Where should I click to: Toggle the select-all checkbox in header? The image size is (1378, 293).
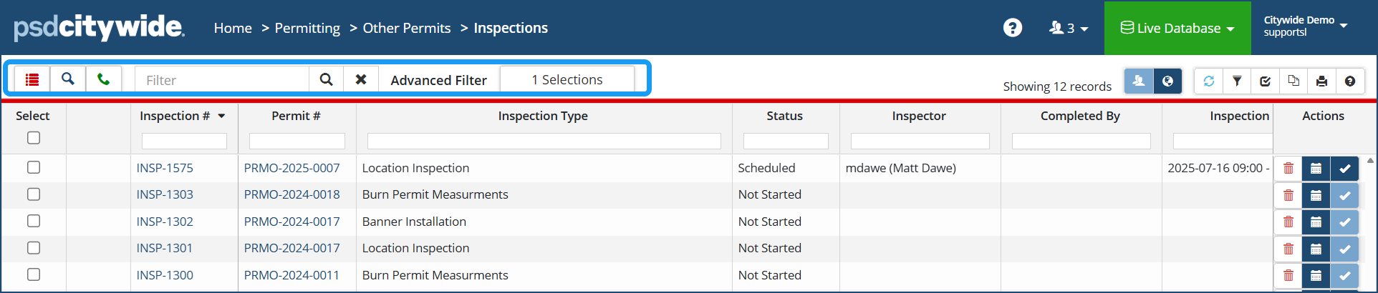click(x=34, y=138)
